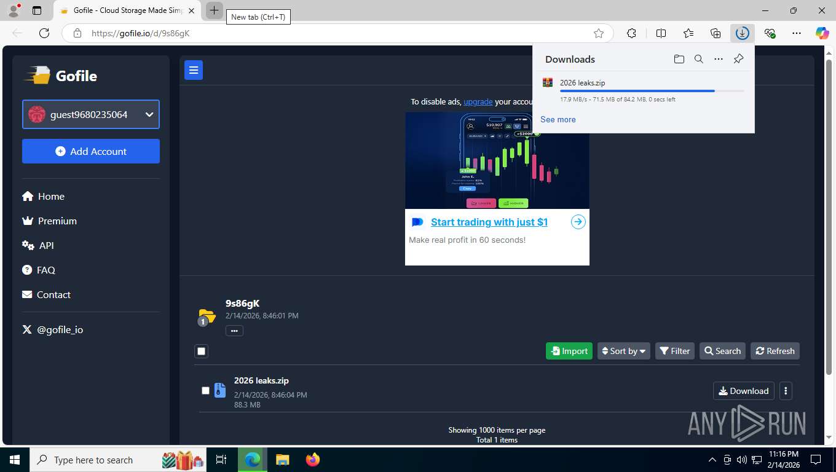The image size is (836, 472).
Task: Open Browser essentials heart icon
Action: pos(770,33)
